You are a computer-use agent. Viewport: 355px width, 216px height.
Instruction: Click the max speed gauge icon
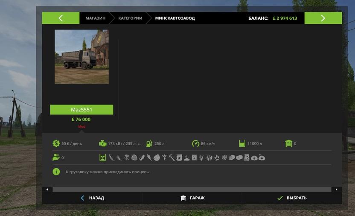point(195,143)
